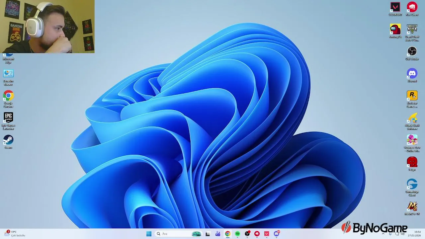
Task: Click the taskbar Ara search box
Action: tap(178, 234)
